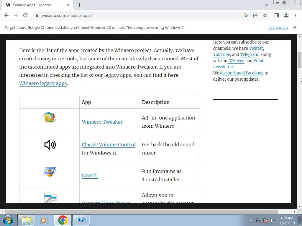The height and width of the screenshot is (226, 302).
Task: Open the network status tray icon
Action: (x=258, y=220)
